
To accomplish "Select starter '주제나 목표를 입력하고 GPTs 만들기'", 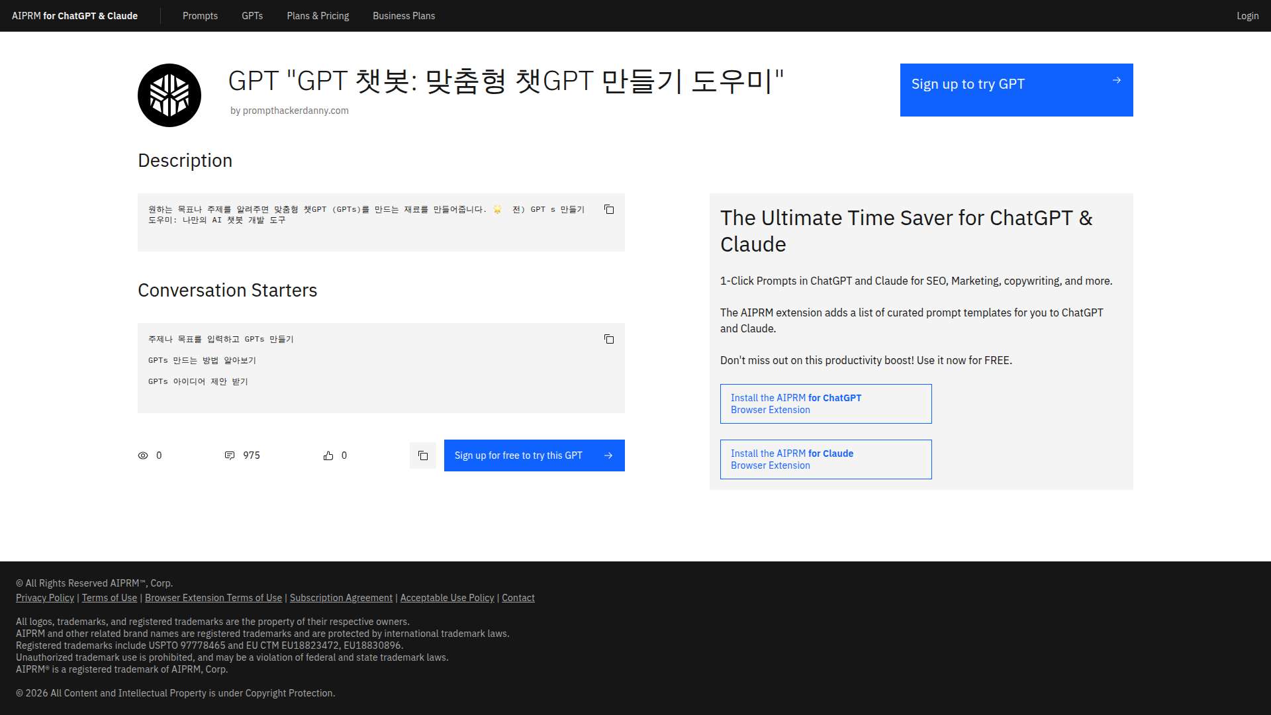I will point(221,339).
